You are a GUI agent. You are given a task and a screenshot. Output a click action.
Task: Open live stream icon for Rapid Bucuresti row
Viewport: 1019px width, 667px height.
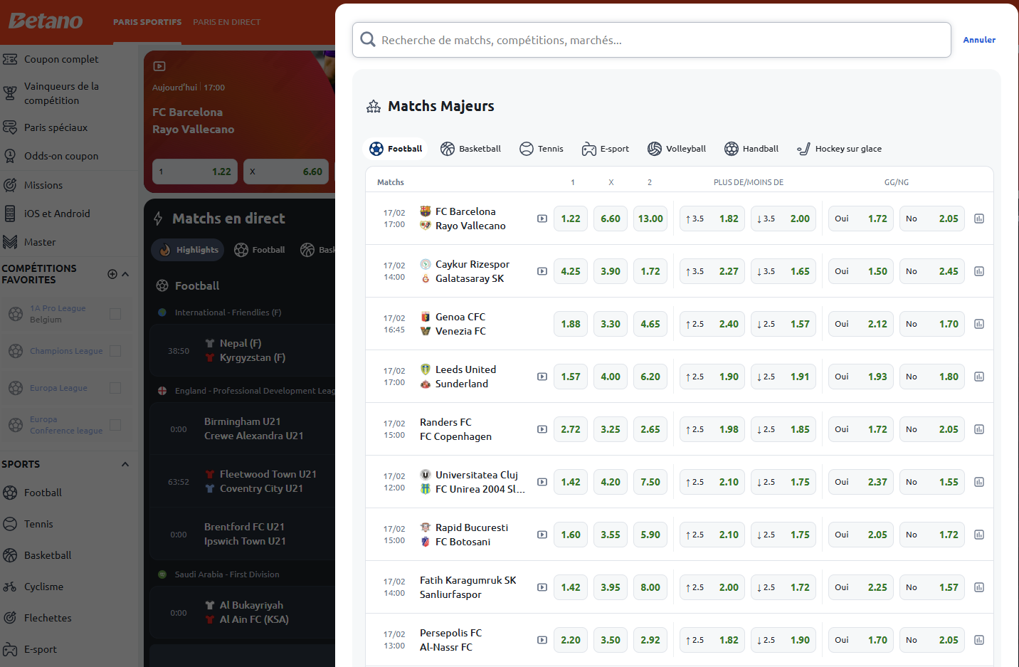point(542,535)
